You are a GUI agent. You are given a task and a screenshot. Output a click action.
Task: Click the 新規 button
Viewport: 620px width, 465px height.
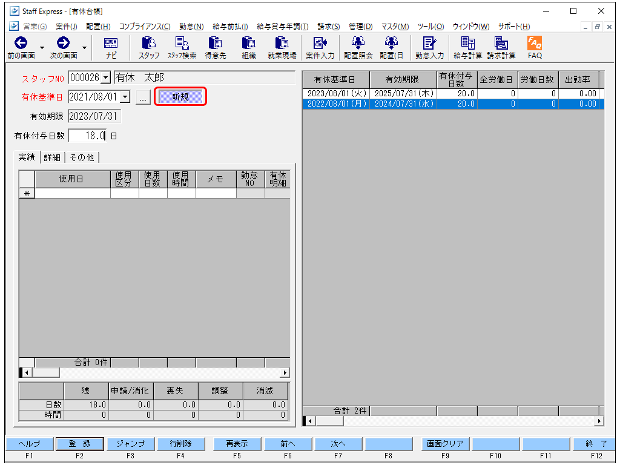(x=180, y=97)
